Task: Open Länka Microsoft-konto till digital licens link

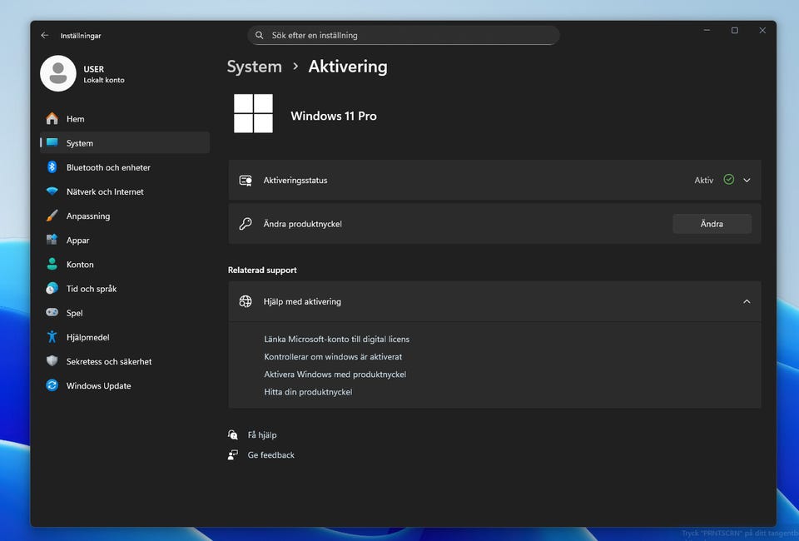Action: click(336, 340)
